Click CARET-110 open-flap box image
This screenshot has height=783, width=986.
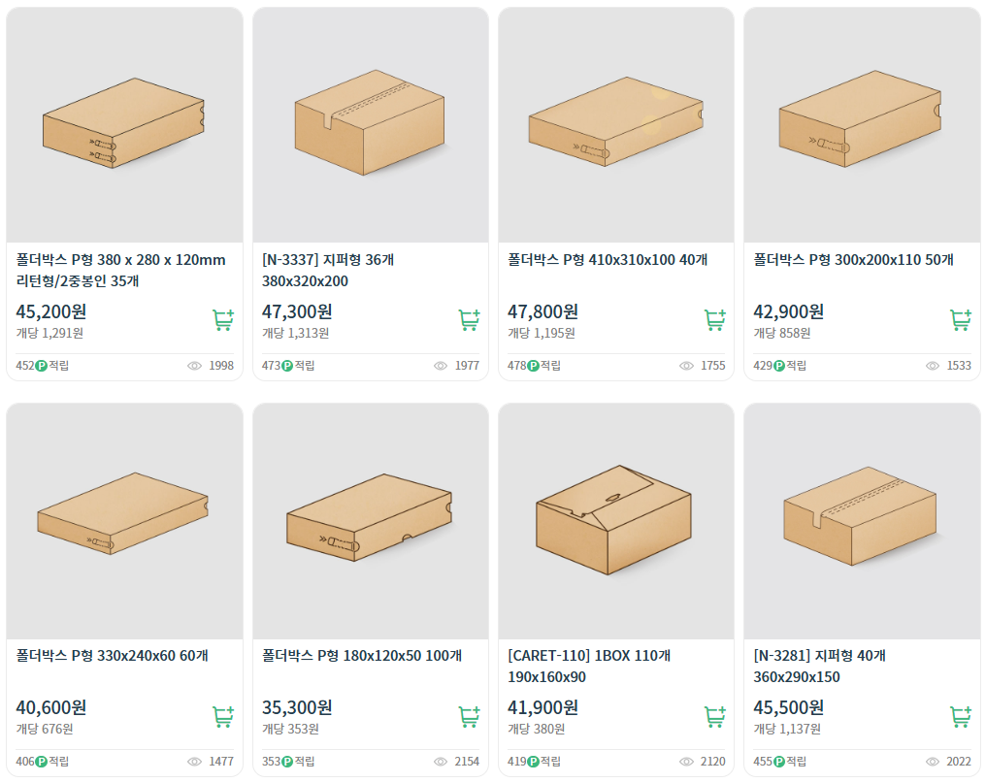(x=615, y=519)
